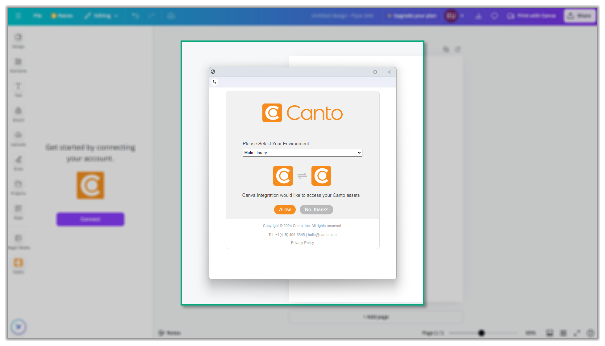Click the Redo icon in the top toolbar
The image size is (605, 346).
tap(152, 15)
